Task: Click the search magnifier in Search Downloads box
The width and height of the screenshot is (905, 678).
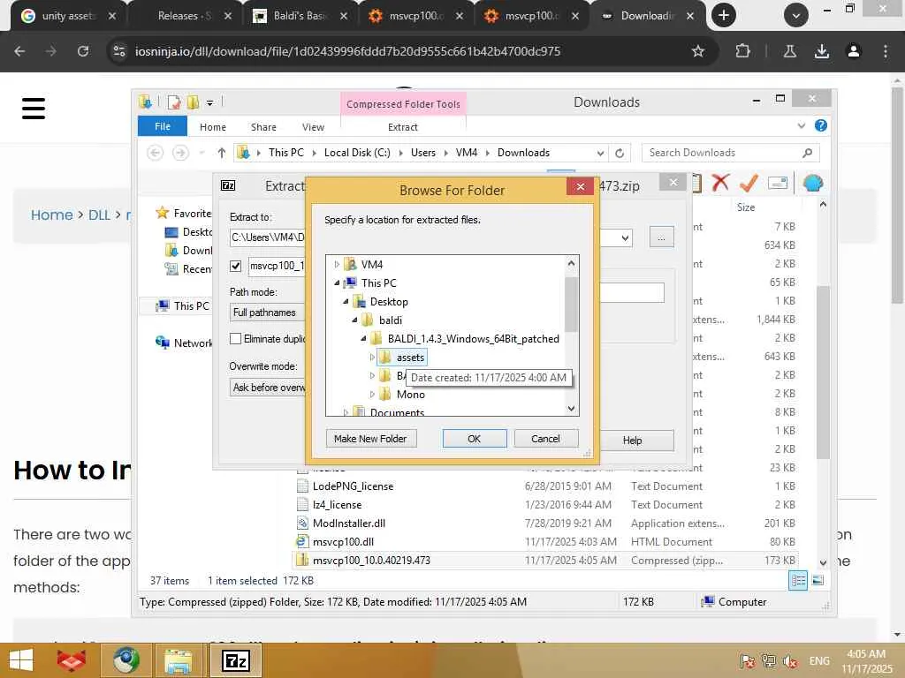Action: click(x=807, y=153)
